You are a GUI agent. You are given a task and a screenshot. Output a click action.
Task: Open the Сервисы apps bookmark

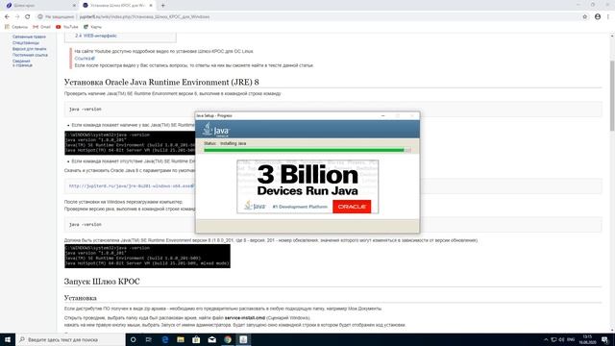[16, 27]
